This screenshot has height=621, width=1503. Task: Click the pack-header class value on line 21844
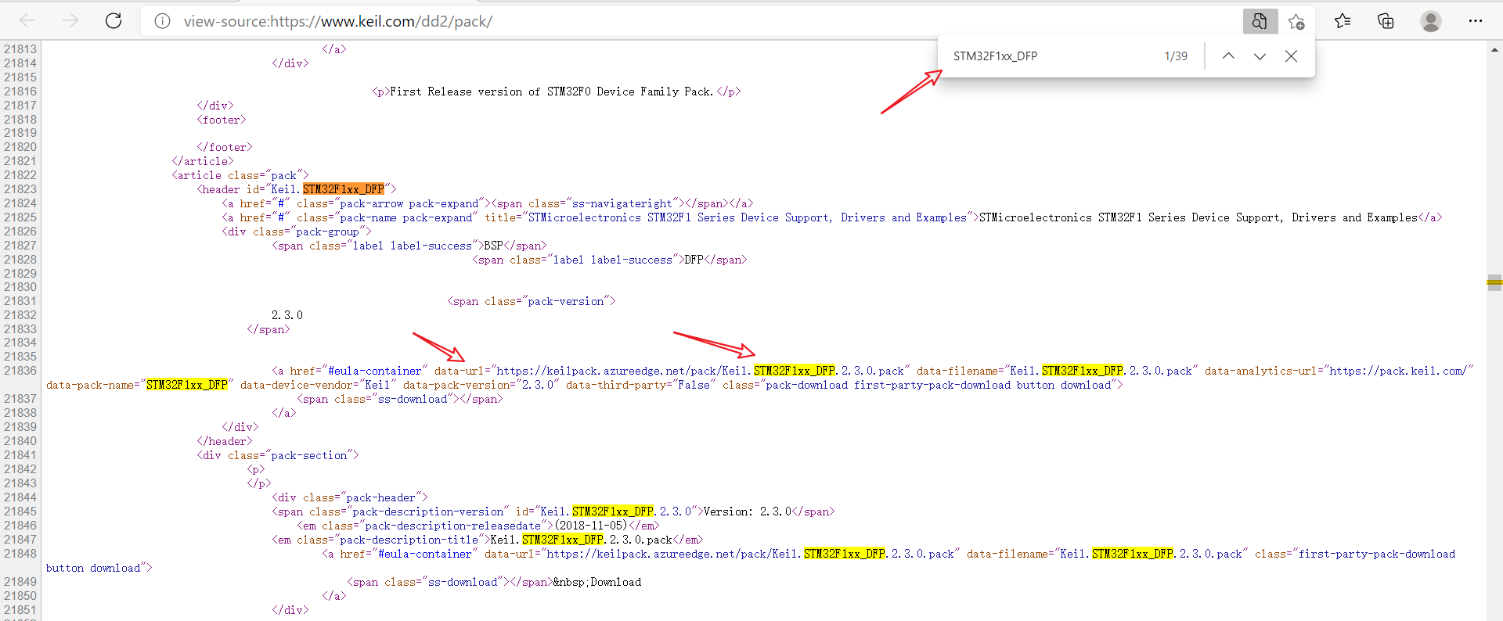(x=380, y=497)
